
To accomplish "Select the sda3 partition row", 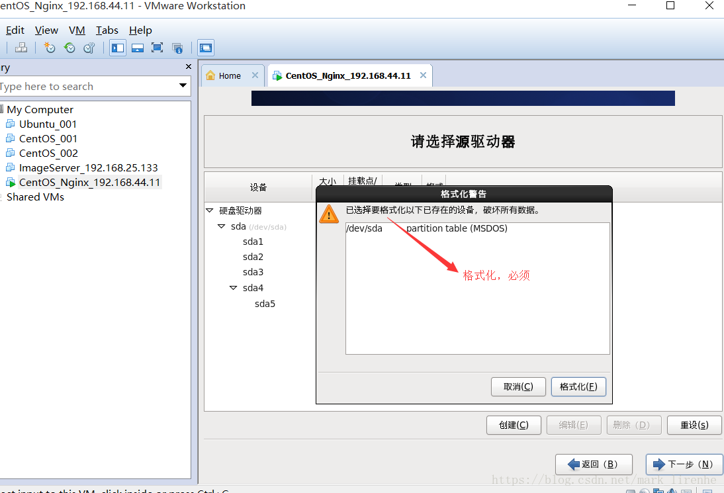I will coord(253,272).
